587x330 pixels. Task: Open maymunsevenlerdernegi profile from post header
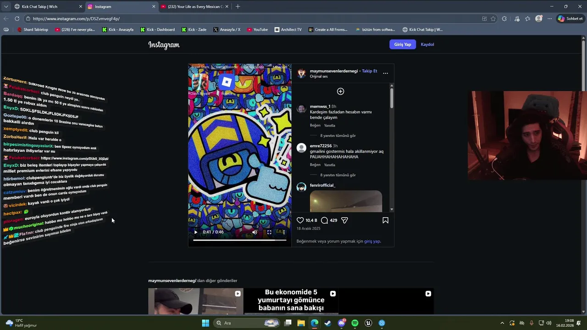click(333, 71)
